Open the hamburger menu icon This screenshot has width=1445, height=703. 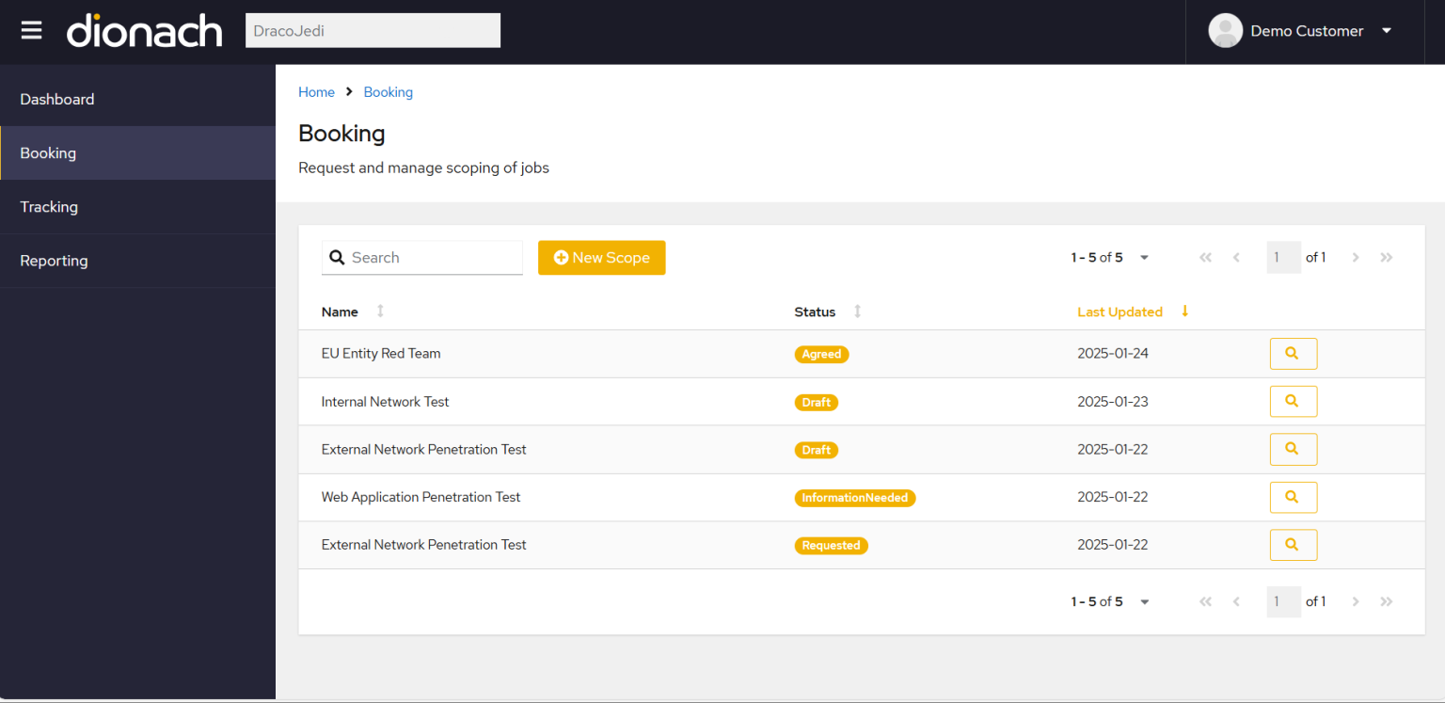[x=32, y=31]
